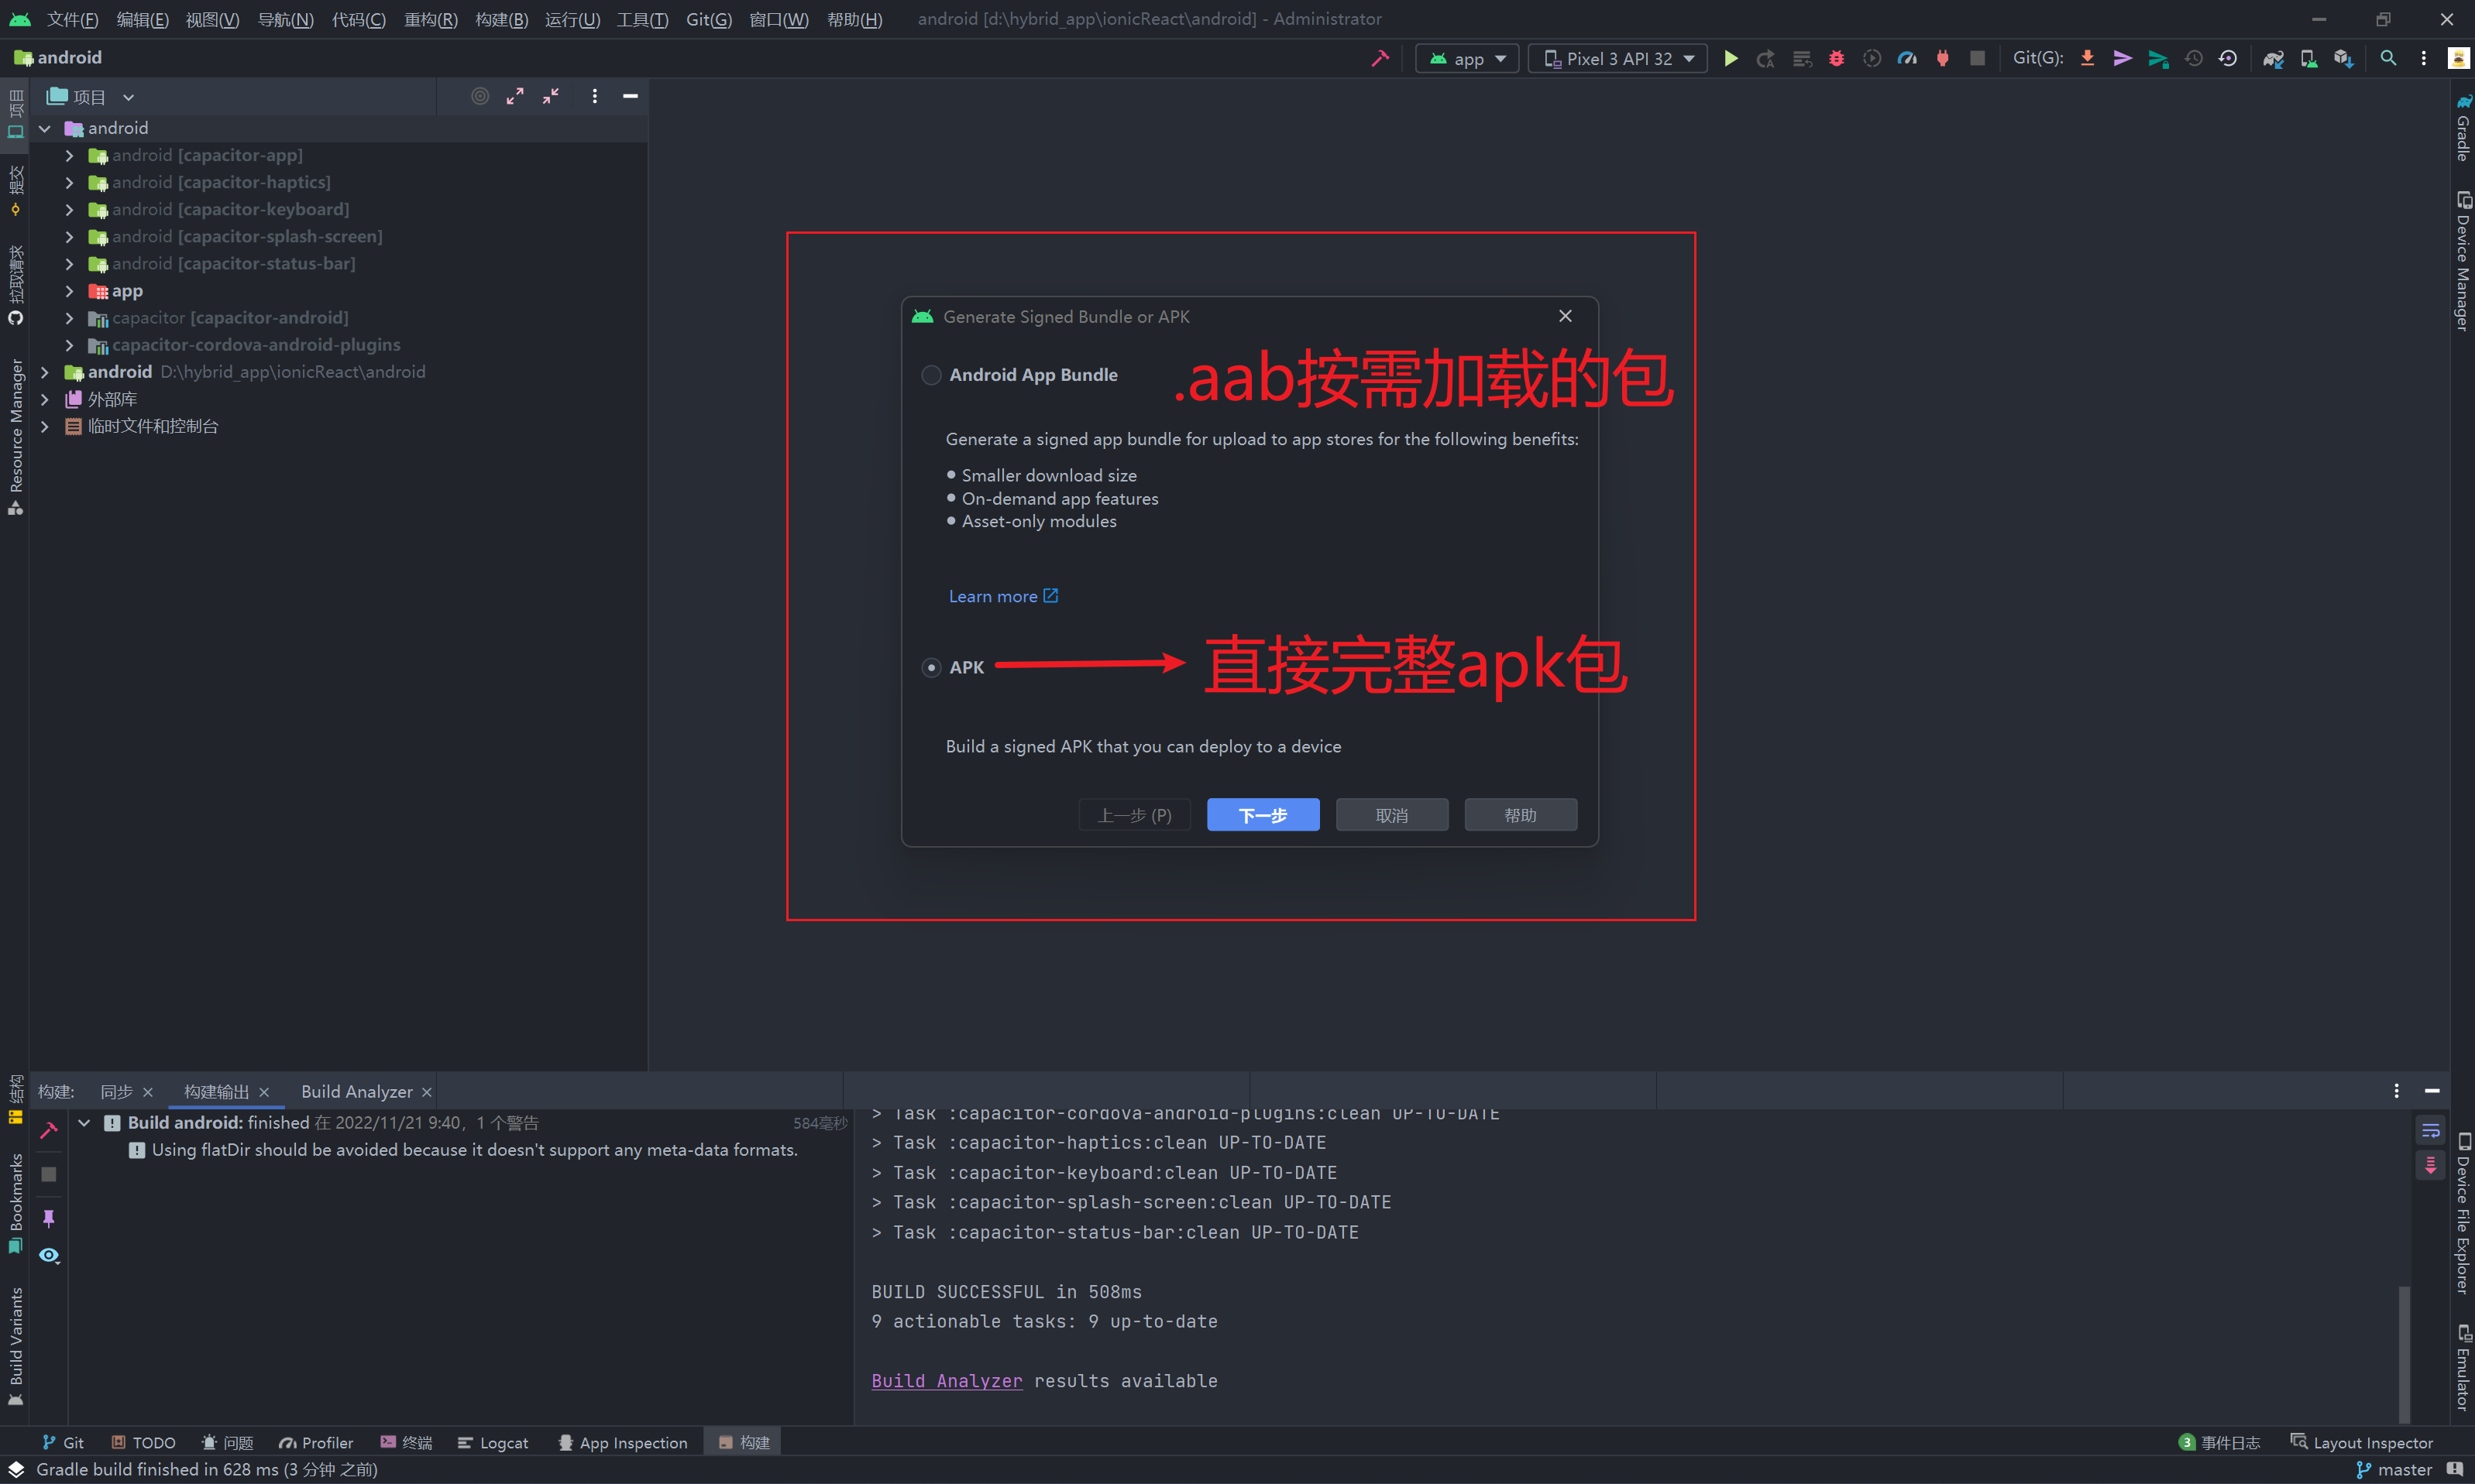Click the Sync Project with Gradle icon

coord(2273,59)
